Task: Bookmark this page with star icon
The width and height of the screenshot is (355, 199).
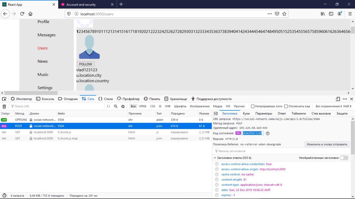Action: 284,14
